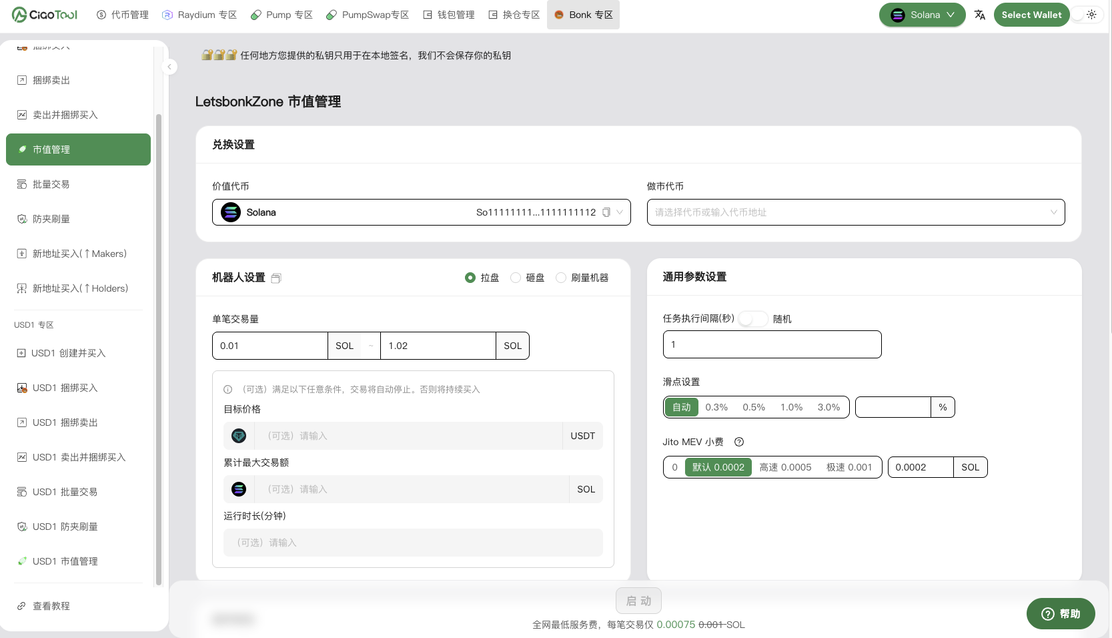Image resolution: width=1112 pixels, height=638 pixels.
Task: Expand the value token Solana selector
Action: (x=421, y=212)
